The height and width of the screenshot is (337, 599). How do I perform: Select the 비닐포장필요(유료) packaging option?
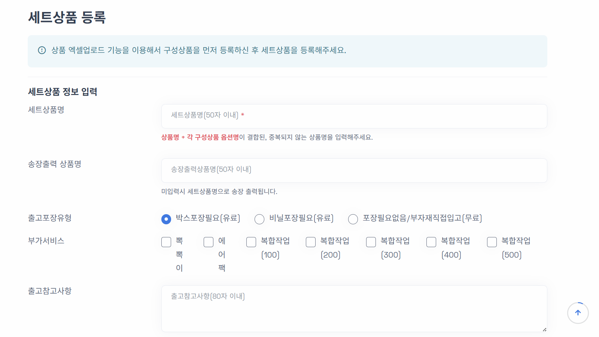259,219
